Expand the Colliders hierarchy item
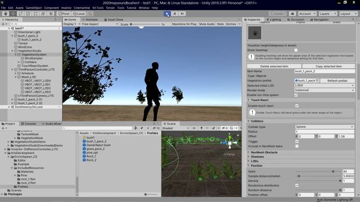This screenshot has height=202, width=360. 19,62
